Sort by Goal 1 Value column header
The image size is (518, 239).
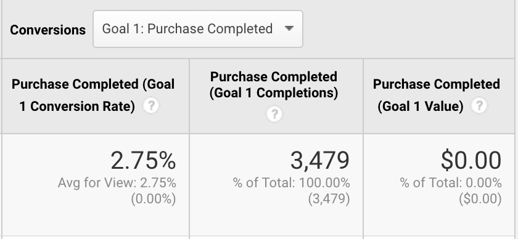[x=436, y=95]
